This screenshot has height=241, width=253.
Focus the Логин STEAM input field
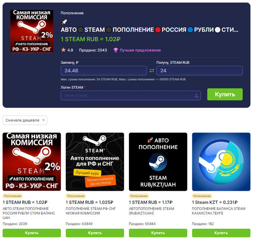tap(131, 95)
